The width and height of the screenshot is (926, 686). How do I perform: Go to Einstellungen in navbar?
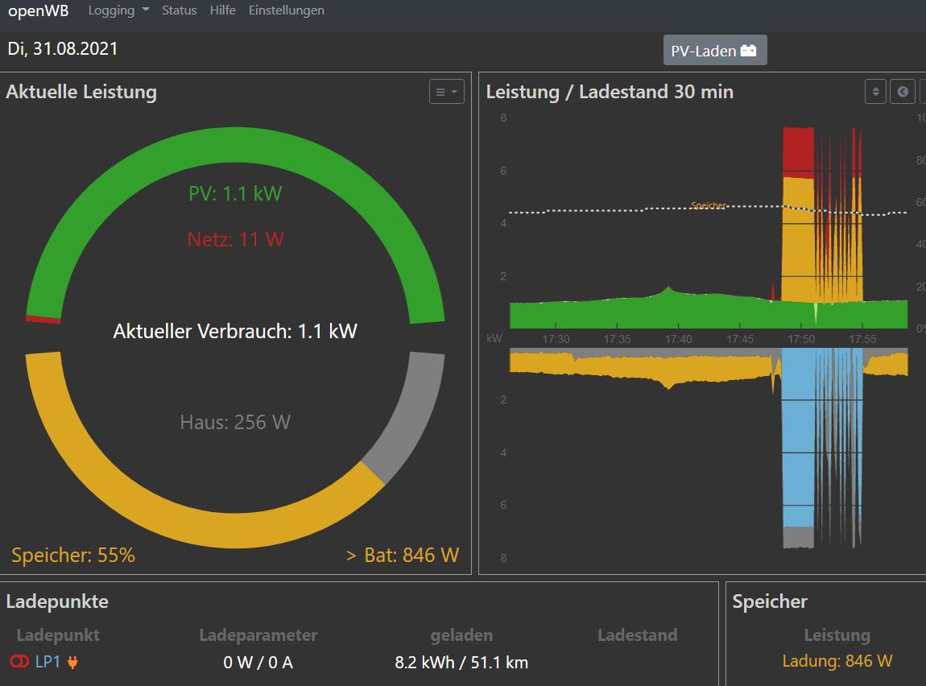click(x=286, y=10)
